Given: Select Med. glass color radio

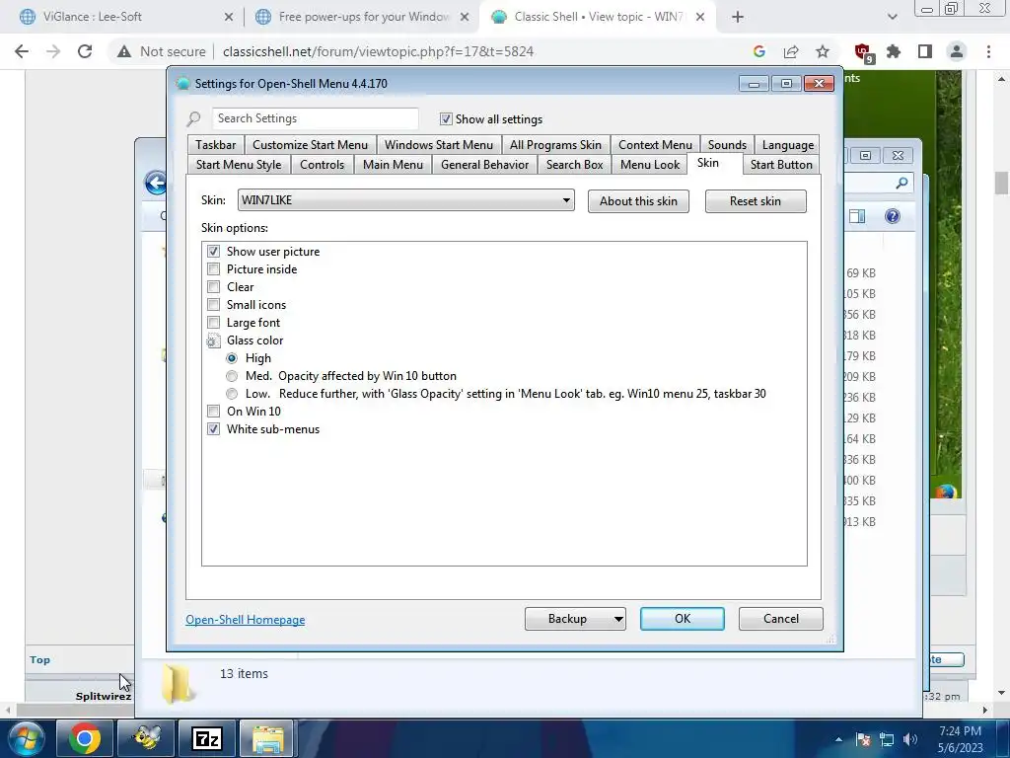Looking at the screenshot, I should [232, 376].
